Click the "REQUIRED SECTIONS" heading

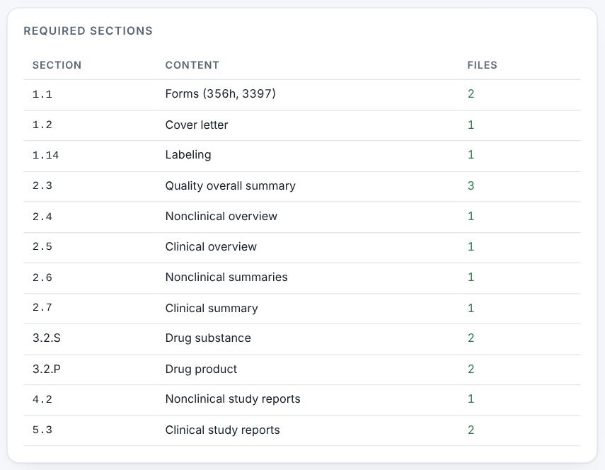tap(88, 31)
